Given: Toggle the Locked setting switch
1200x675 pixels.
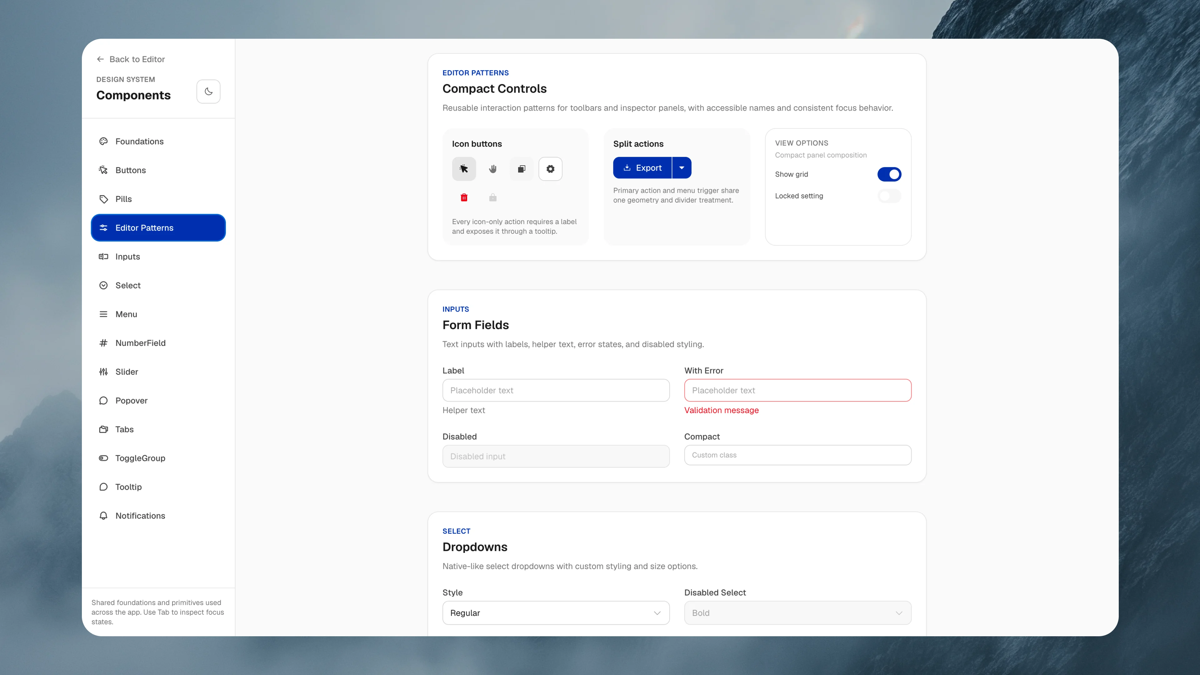Looking at the screenshot, I should pyautogui.click(x=889, y=196).
